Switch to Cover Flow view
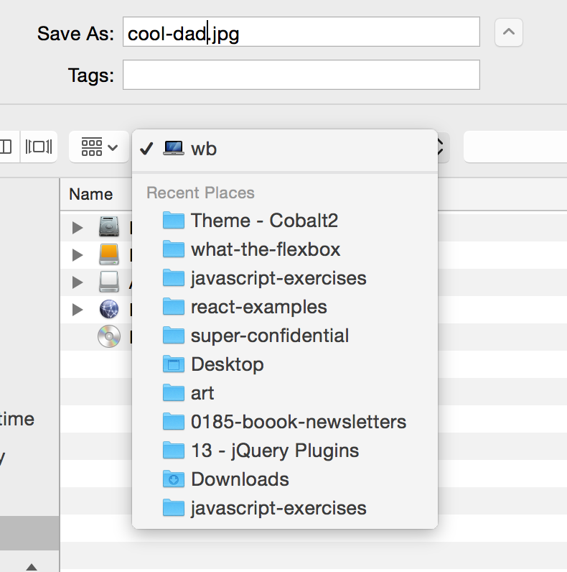The height and width of the screenshot is (572, 567). pyautogui.click(x=39, y=147)
